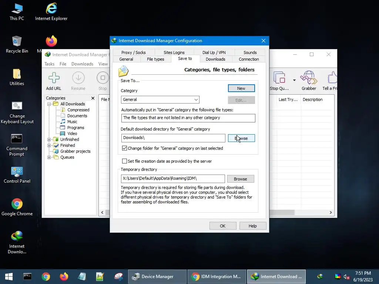Open the Downloads menu in IDM window

[82, 64]
